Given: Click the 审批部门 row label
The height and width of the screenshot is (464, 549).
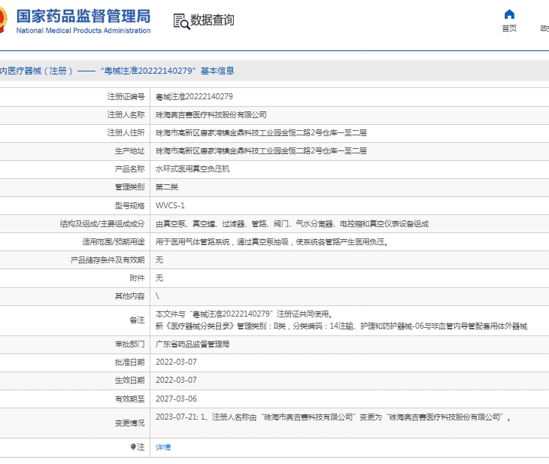Looking at the screenshot, I should coord(130,344).
